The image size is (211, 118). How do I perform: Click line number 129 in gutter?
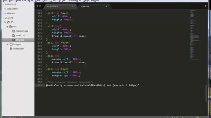[40, 13]
